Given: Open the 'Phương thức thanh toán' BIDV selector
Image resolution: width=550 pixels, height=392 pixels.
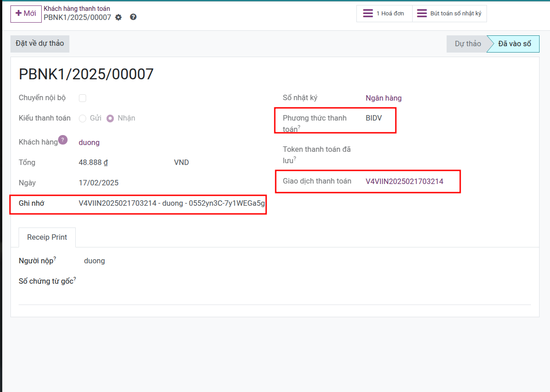Looking at the screenshot, I should click(373, 117).
